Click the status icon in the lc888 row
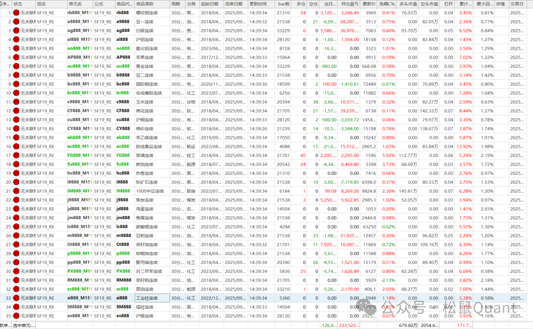 pyautogui.click(x=16, y=227)
